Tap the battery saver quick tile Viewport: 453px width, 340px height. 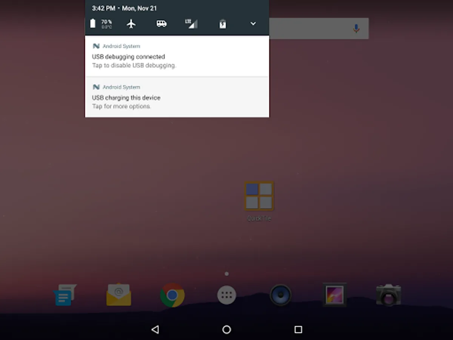pos(223,24)
